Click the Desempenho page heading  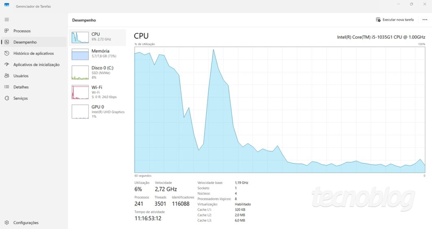click(84, 20)
